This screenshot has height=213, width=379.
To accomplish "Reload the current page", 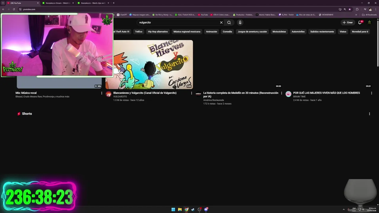I will (x=14, y=9).
